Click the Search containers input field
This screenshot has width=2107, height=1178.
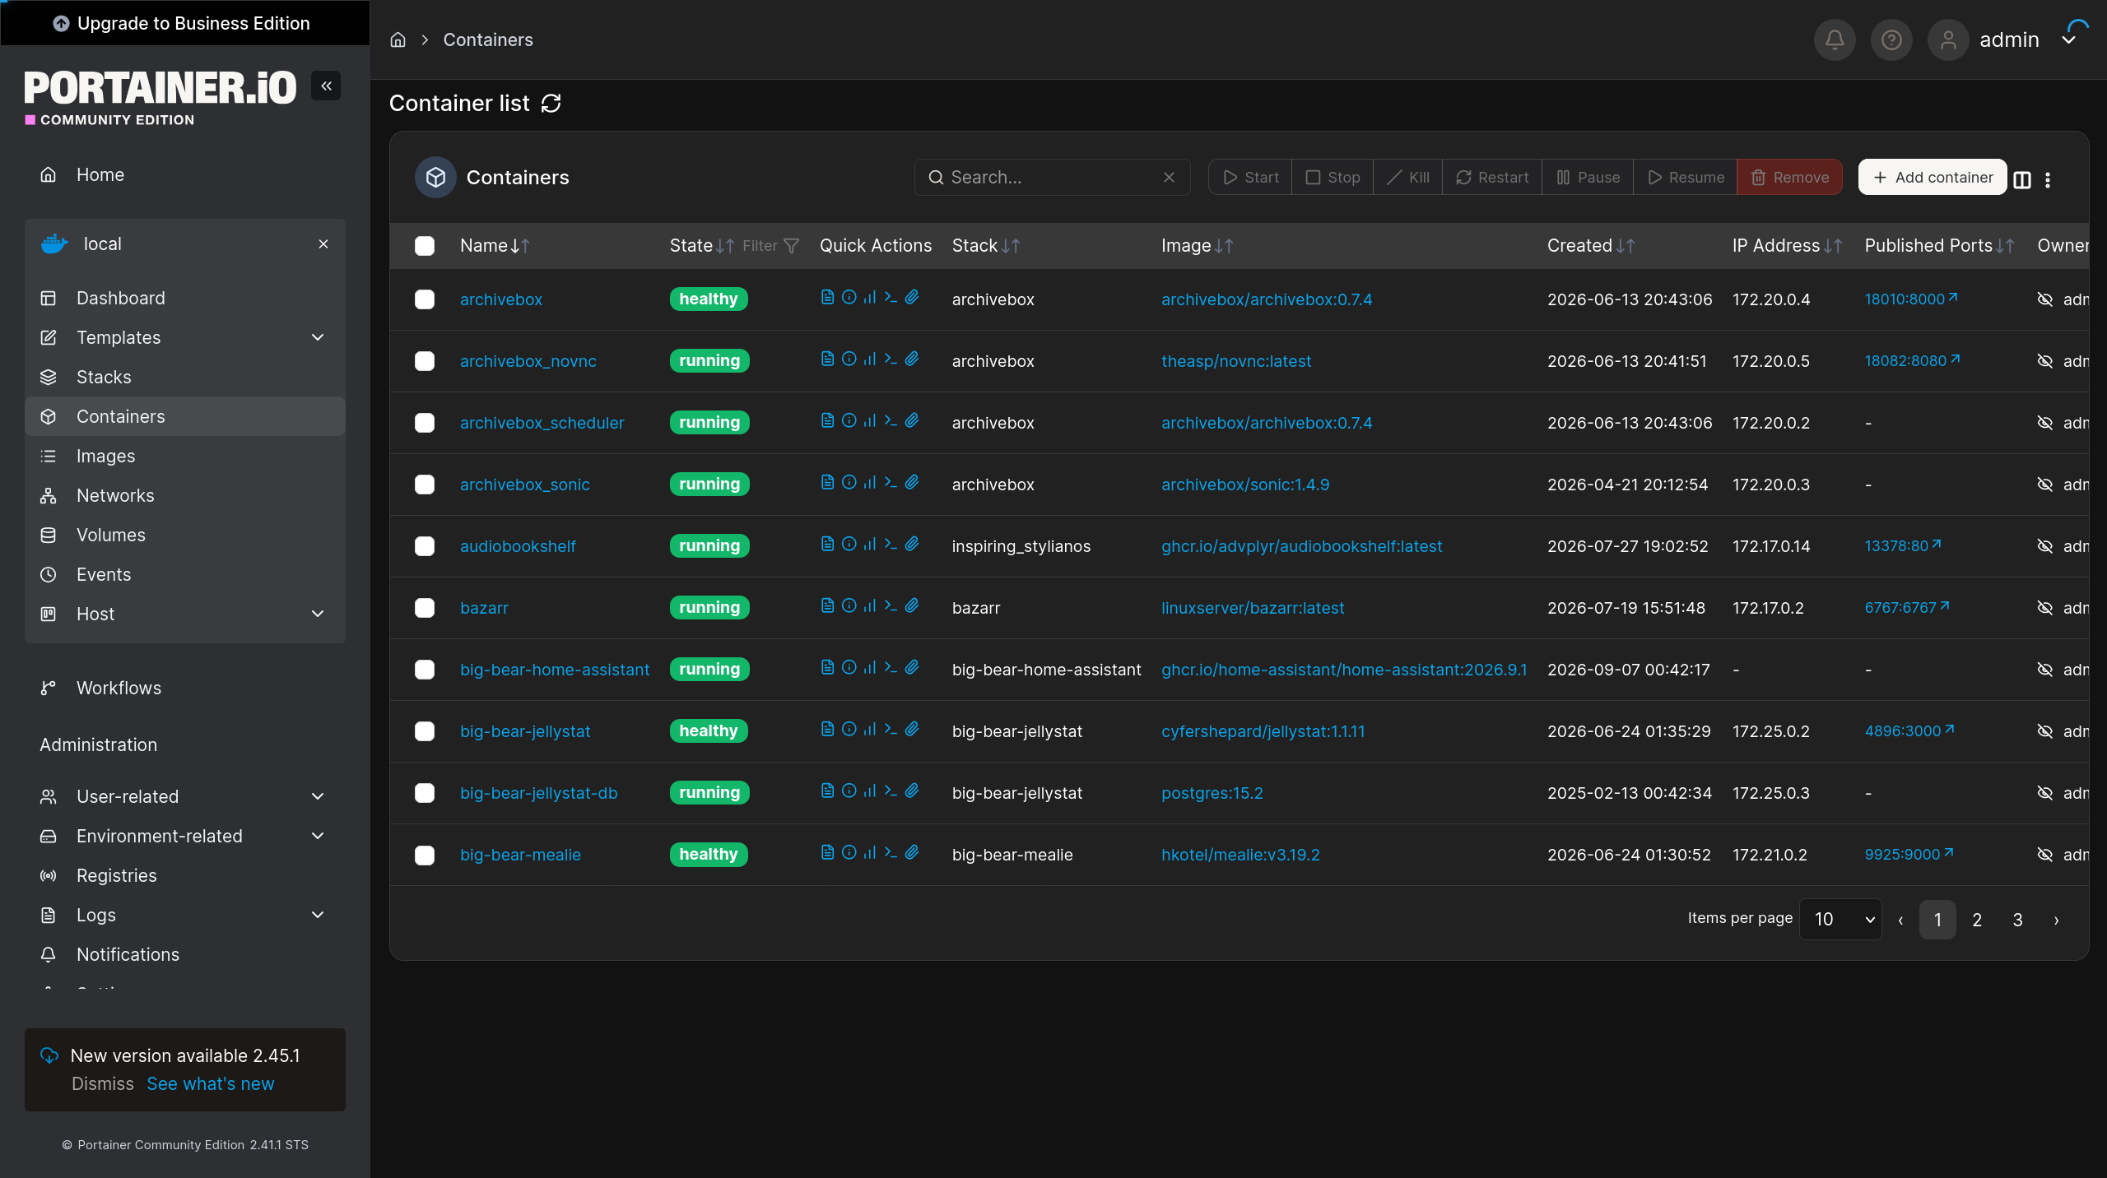coord(1052,178)
